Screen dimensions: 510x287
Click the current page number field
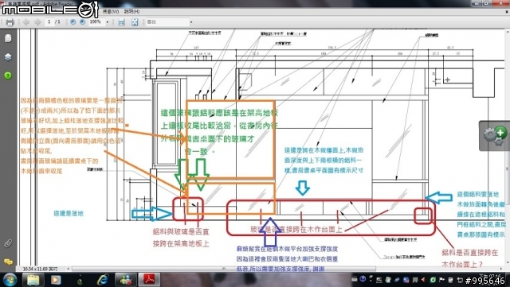49,21
